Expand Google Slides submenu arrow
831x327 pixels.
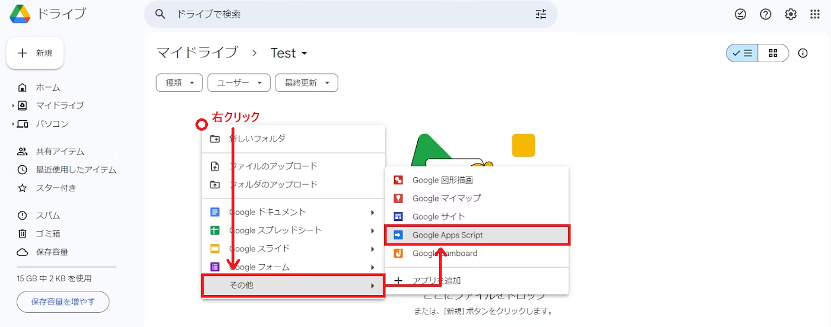point(373,249)
